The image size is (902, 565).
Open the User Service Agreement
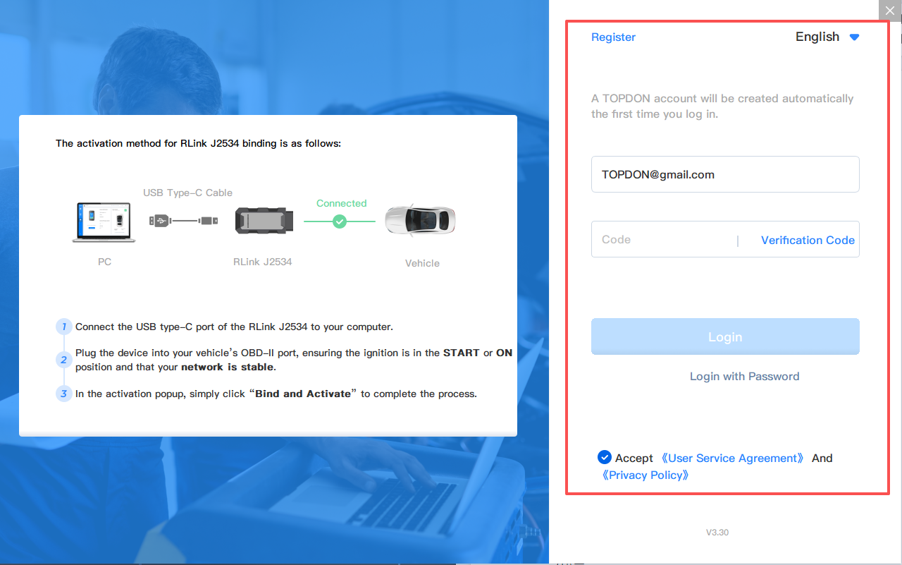pos(732,458)
